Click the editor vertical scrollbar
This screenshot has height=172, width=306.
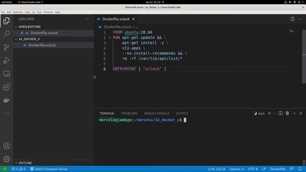pyautogui.click(x=304, y=56)
